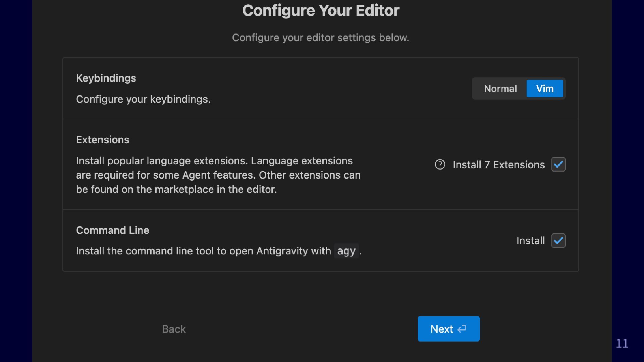The image size is (644, 362).
Task: Click the 'Install 7 Extensions' label text
Action: (x=498, y=165)
